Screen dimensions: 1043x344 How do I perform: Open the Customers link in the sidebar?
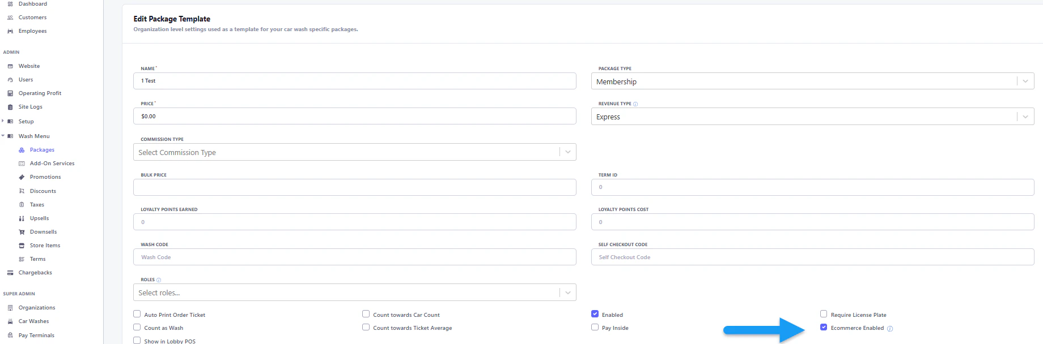coord(32,18)
